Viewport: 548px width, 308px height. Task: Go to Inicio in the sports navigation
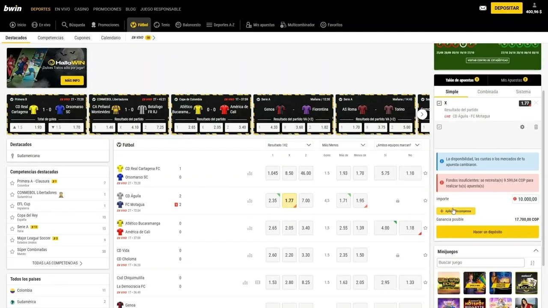click(x=18, y=25)
